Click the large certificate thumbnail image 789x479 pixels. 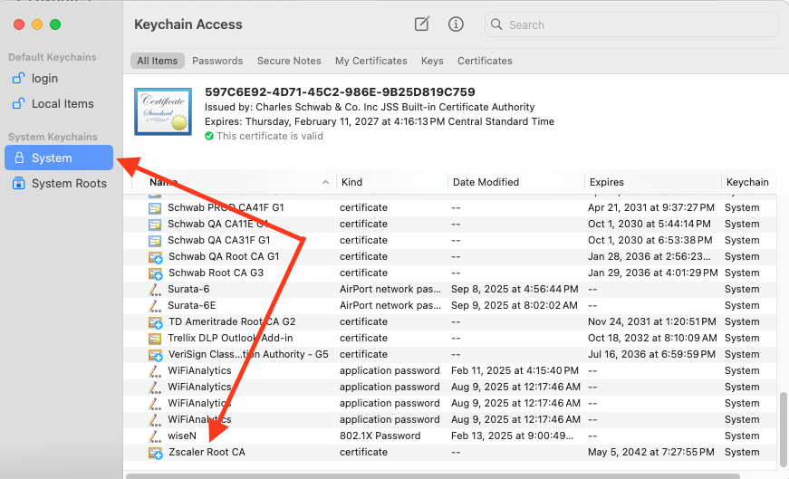(162, 111)
